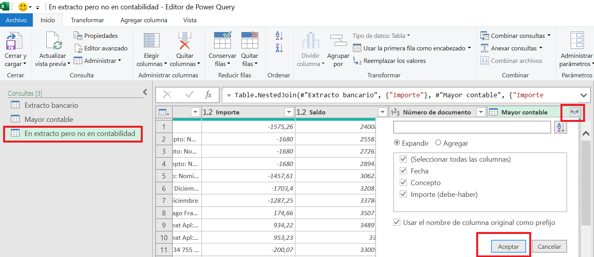Image resolution: width=594 pixels, height=257 pixels.
Task: Click the smiley feedback icon
Action: (x=23, y=7)
